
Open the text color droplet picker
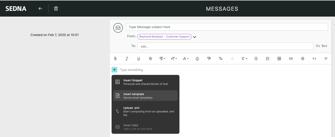pyautogui.click(x=197, y=58)
